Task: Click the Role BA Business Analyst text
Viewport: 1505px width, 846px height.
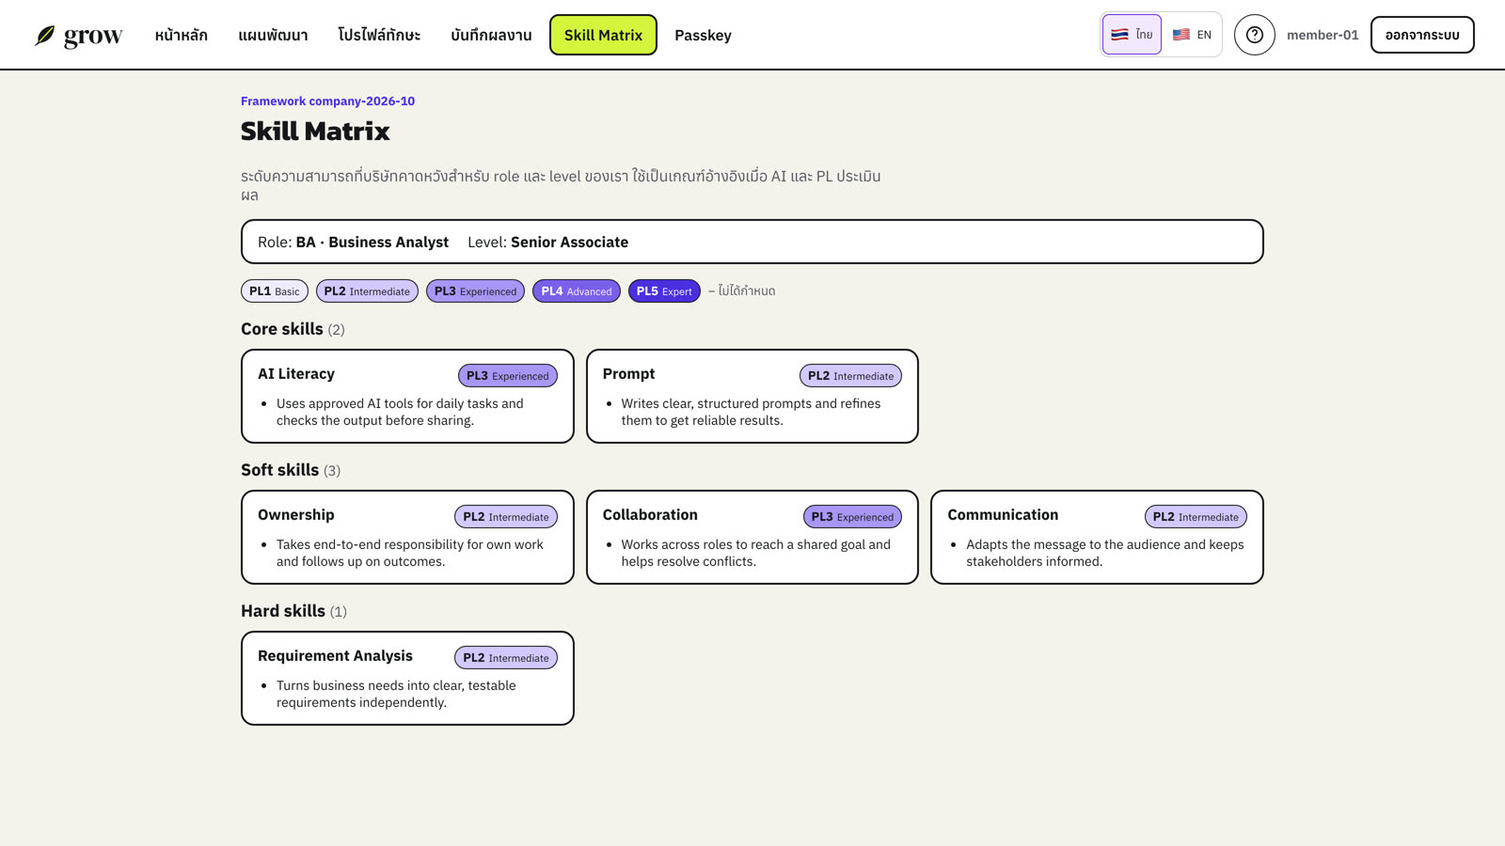Action: click(x=353, y=243)
